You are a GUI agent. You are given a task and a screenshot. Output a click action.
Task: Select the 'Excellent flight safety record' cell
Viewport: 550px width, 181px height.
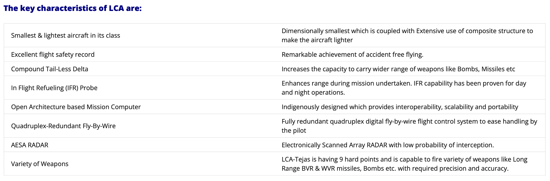pyautogui.click(x=53, y=55)
